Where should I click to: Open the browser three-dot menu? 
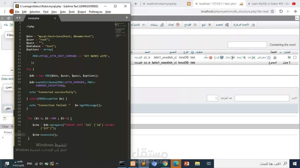coord(5,12)
